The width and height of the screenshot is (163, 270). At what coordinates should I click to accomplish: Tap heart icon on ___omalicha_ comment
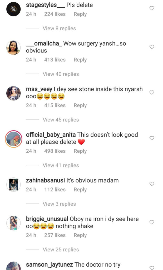[152, 47]
